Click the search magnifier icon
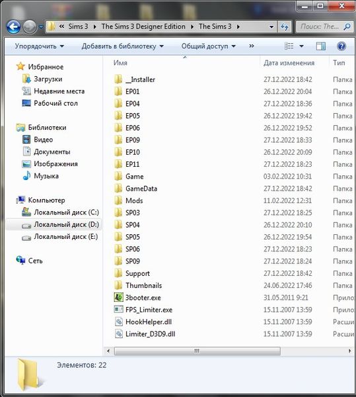The width and height of the screenshot is (356, 397). click(x=347, y=26)
